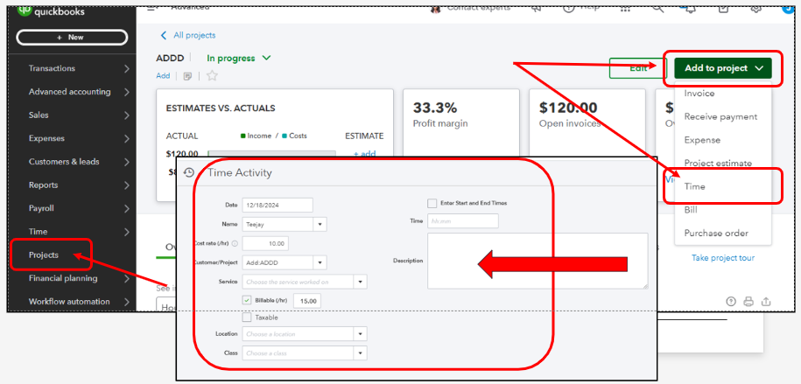Select Invoice from Add to project menu

pyautogui.click(x=699, y=94)
